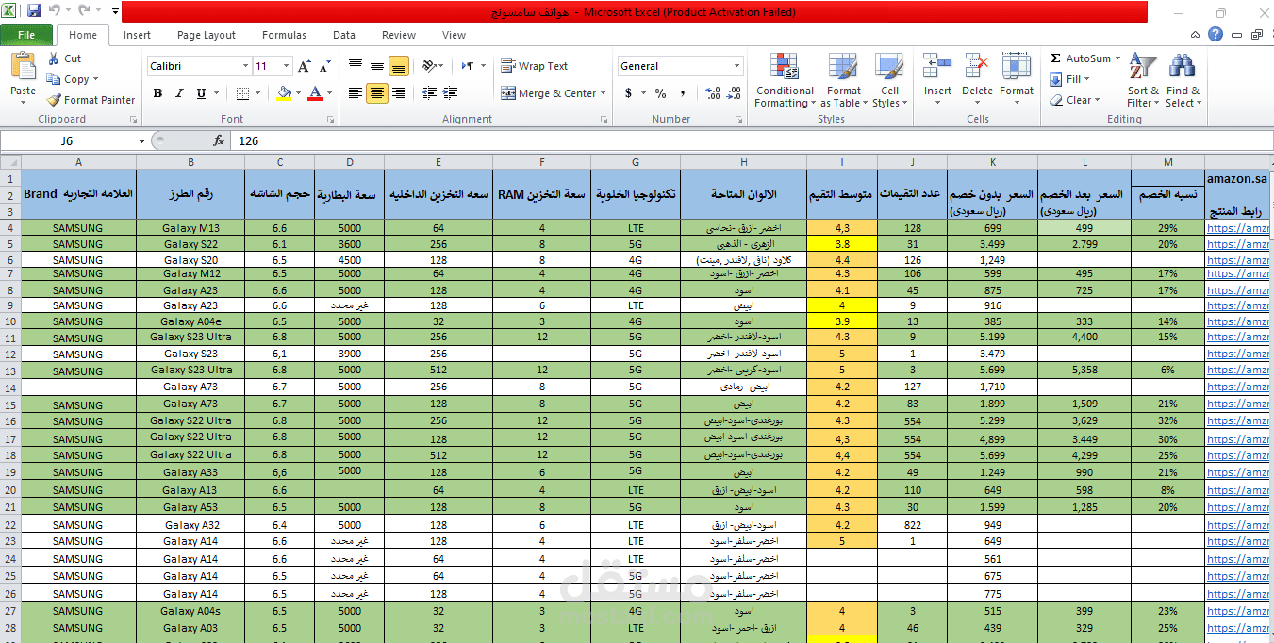Click the Undo arrow

54,11
